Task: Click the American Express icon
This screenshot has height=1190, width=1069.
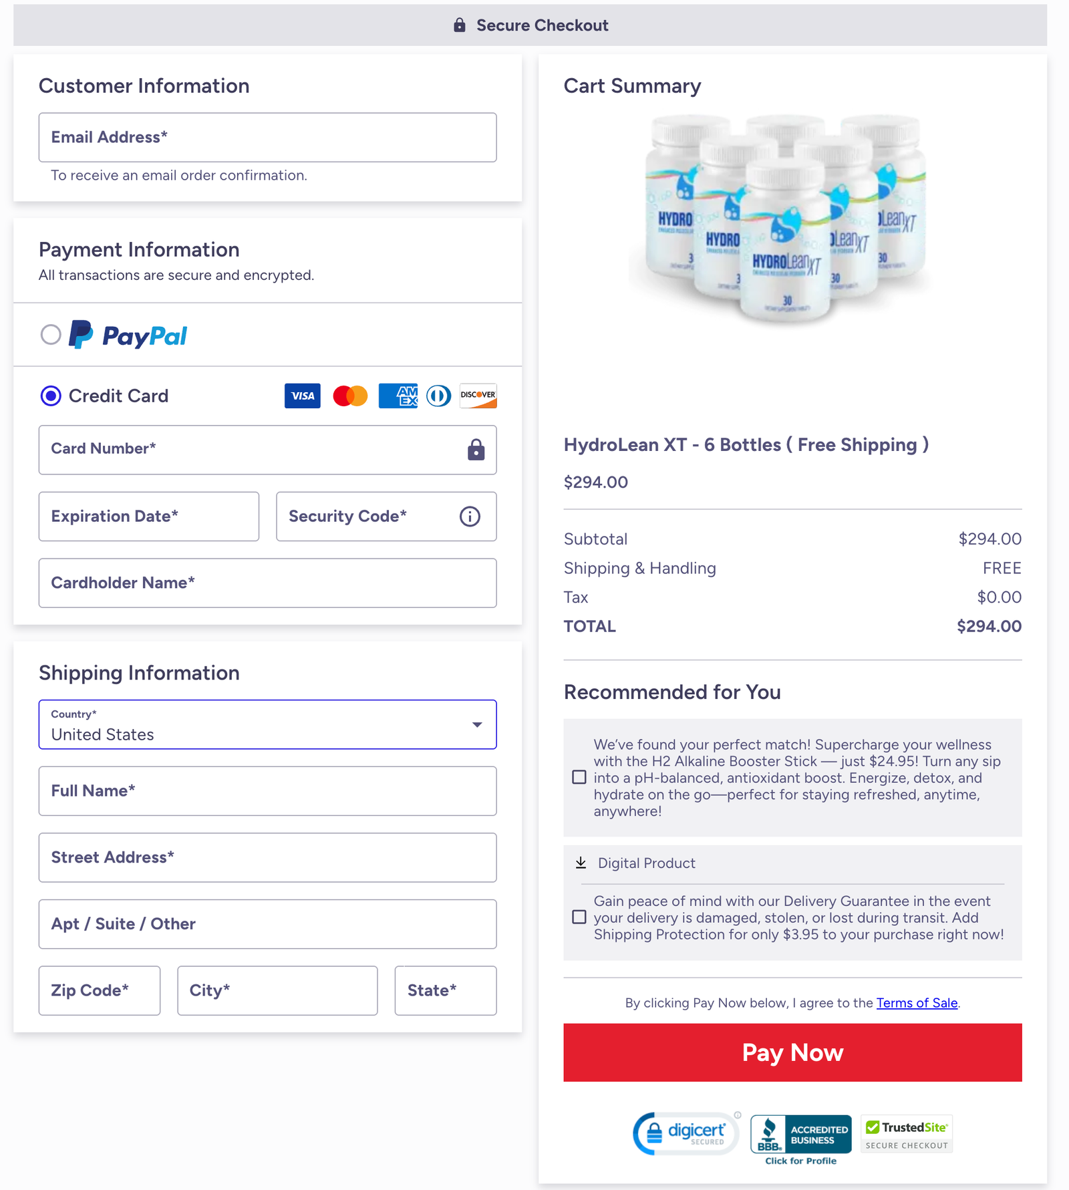Action: click(x=398, y=396)
